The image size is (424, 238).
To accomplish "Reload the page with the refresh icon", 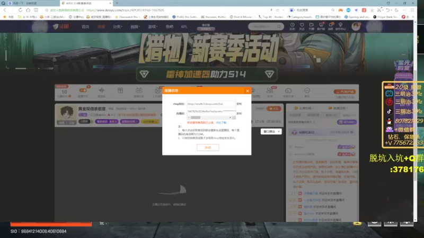I will [20, 10].
